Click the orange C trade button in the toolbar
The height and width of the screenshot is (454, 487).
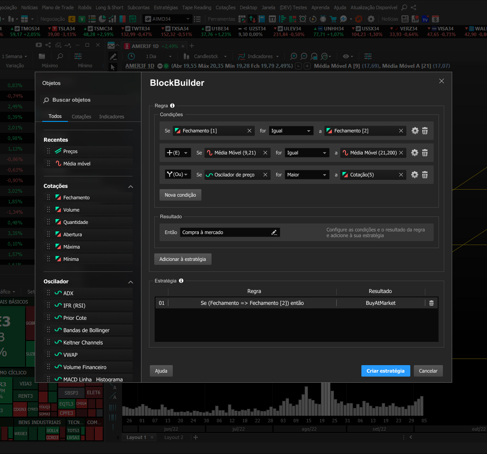coord(72,19)
